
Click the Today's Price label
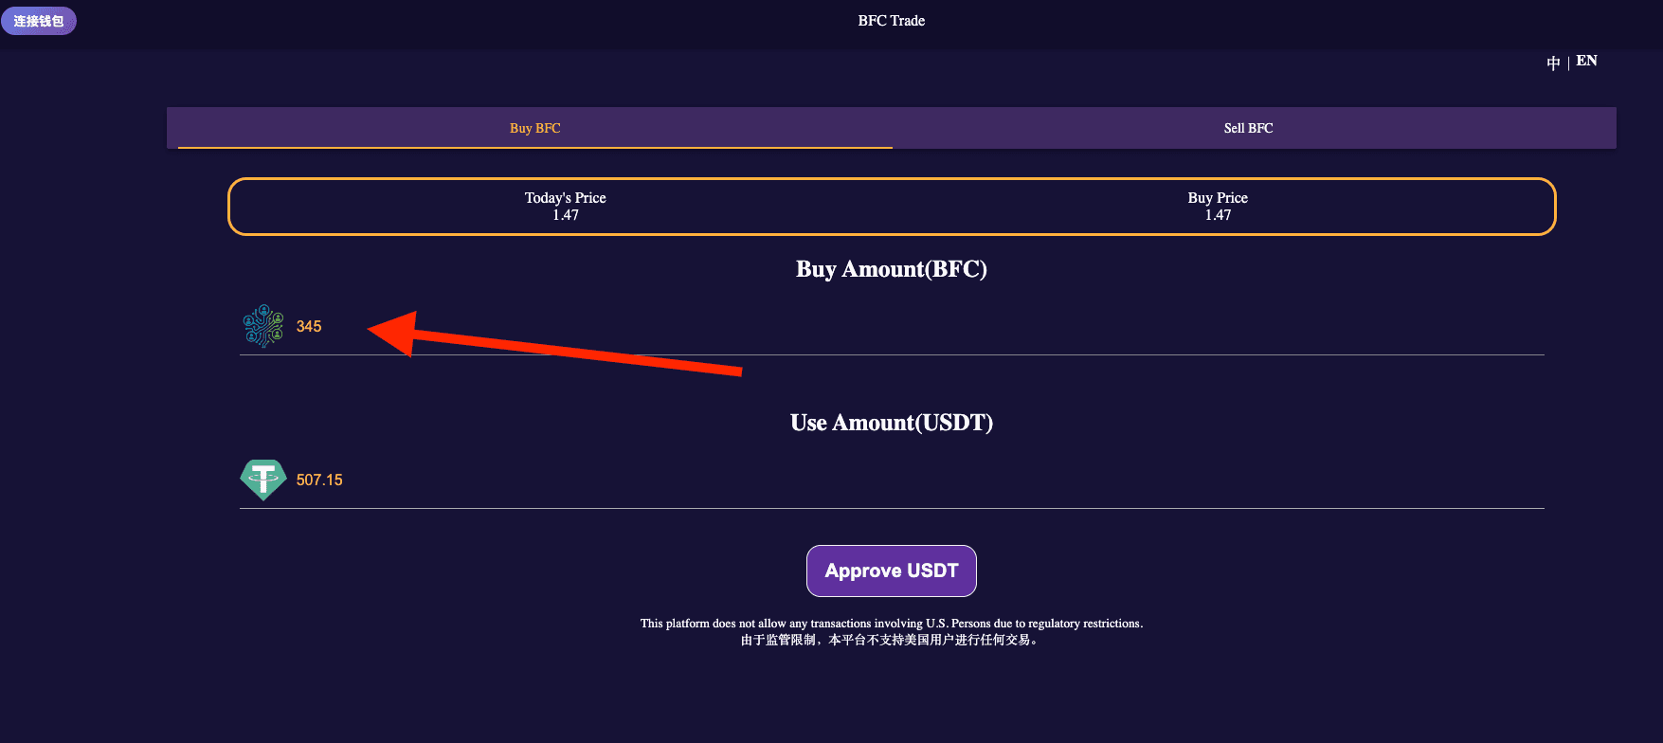565,198
